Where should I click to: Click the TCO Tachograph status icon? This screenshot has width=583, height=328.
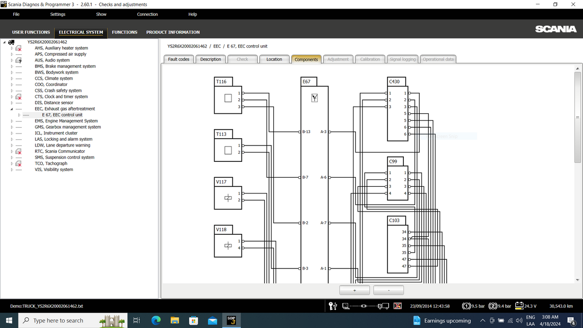(x=18, y=163)
